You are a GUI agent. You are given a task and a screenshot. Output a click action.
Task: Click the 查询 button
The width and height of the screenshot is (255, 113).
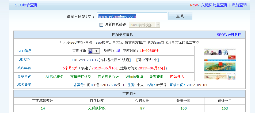[180, 16]
